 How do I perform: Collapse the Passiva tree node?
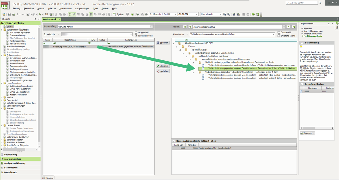pos(176,46)
